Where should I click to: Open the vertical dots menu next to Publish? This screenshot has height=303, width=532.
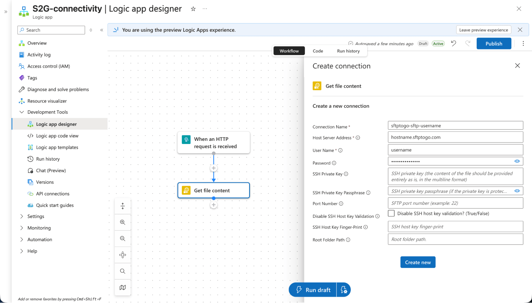click(523, 43)
